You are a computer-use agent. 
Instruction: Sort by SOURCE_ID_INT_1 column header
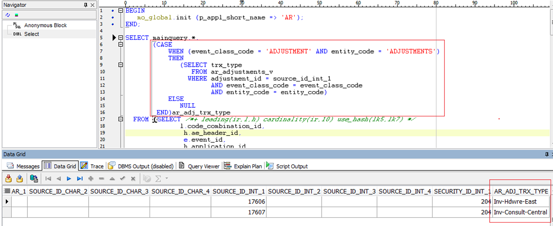[x=239, y=191]
